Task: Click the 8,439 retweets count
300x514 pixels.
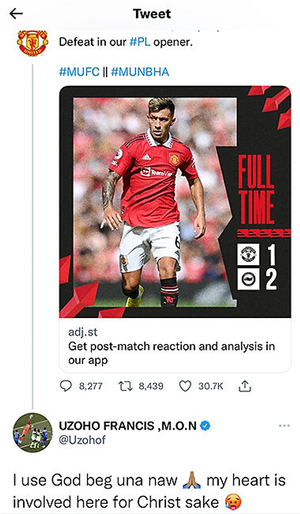Action: coord(151,386)
